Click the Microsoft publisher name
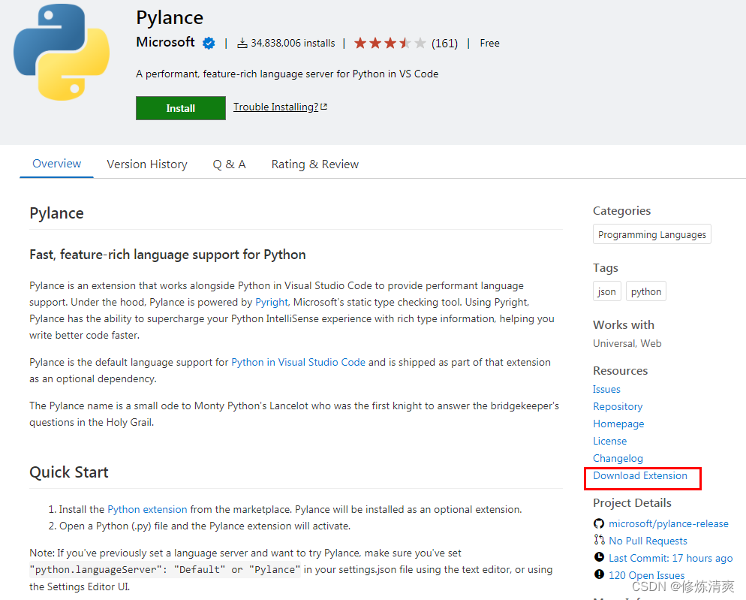 [166, 42]
